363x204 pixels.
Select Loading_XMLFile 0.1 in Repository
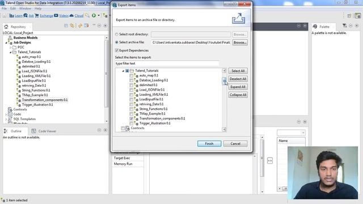pos(36,76)
